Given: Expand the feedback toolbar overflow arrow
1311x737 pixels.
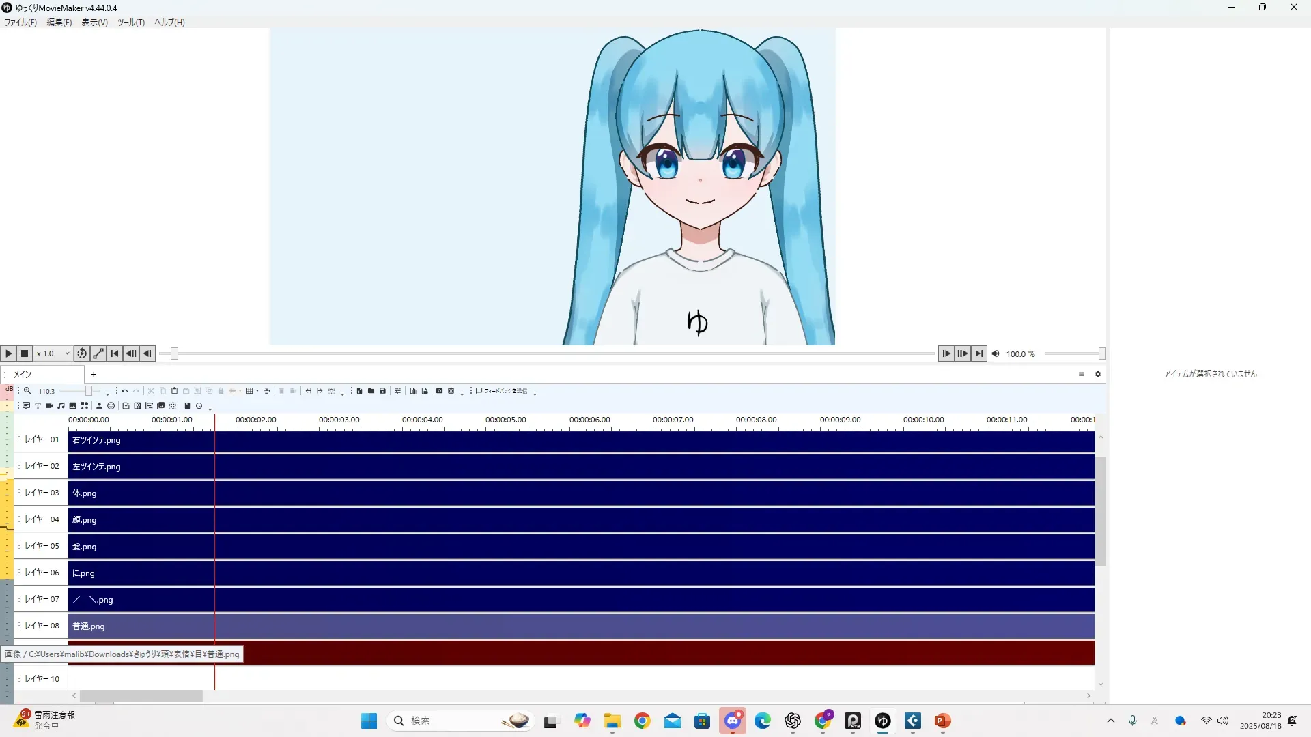Looking at the screenshot, I should coord(535,393).
